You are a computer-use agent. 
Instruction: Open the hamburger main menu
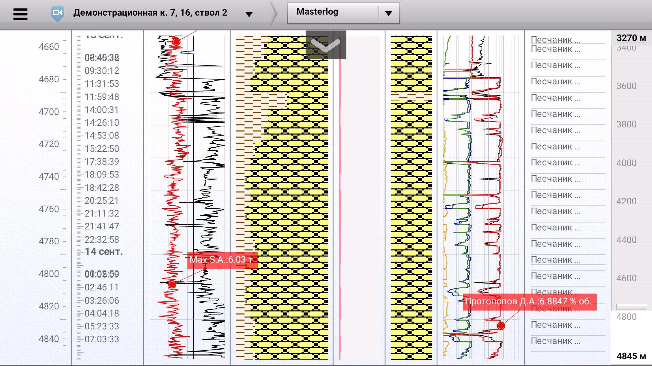[20, 14]
